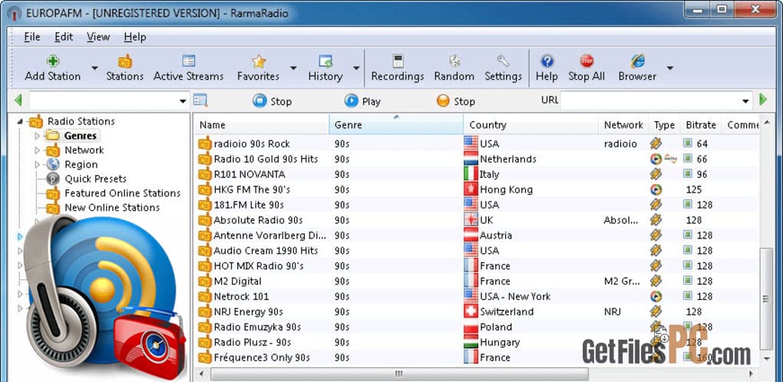Open History dropdown arrow
The height and width of the screenshot is (382, 783).
(x=356, y=68)
